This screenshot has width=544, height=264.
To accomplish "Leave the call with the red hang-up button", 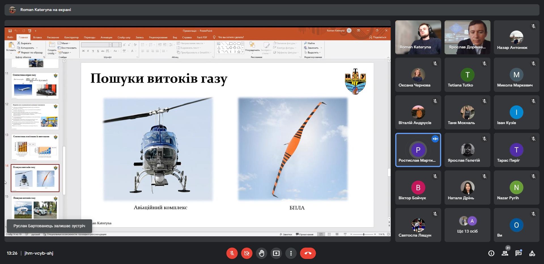I will [308, 253].
